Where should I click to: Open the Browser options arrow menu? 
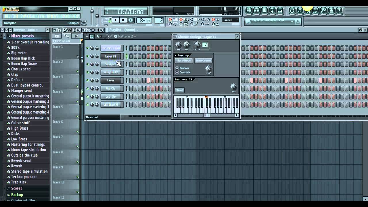2,30
